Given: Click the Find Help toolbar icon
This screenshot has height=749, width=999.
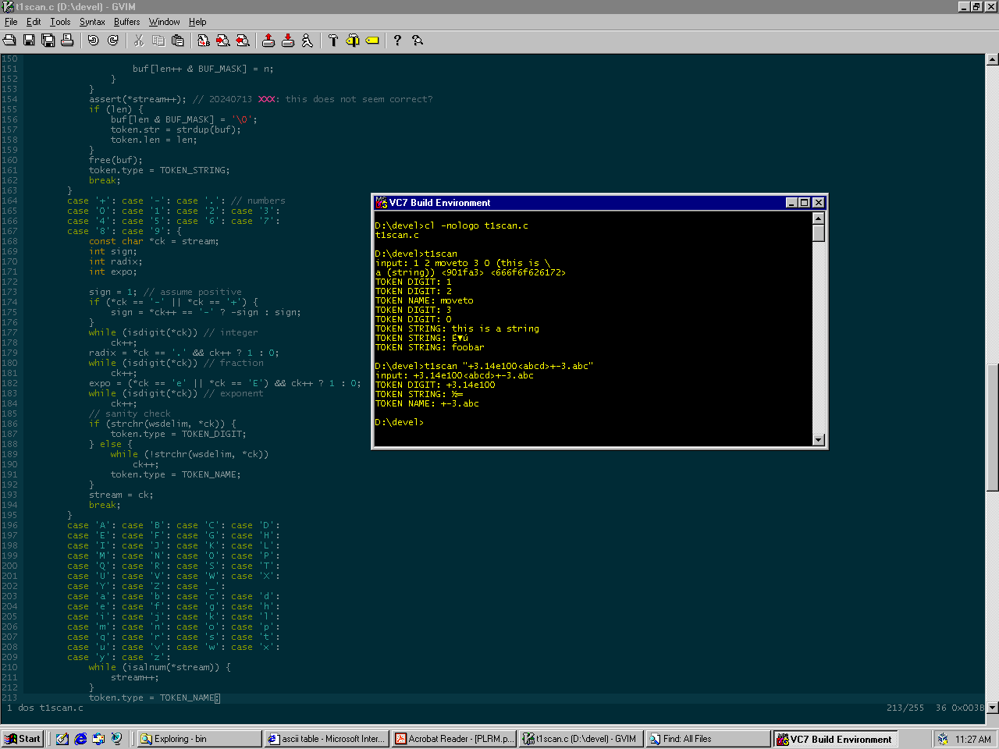Looking at the screenshot, I should click(418, 40).
